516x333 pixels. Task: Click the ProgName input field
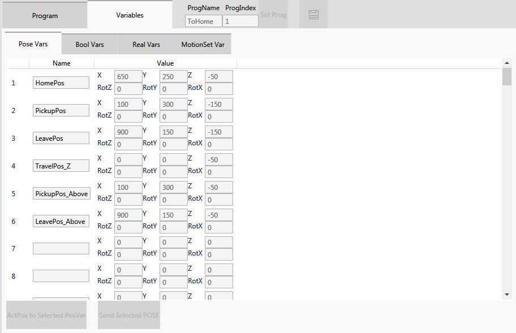(203, 21)
